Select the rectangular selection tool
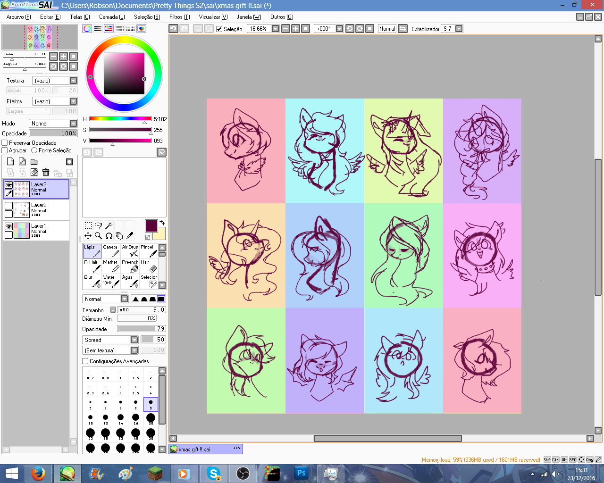Screen dimensions: 604x483 coord(88,225)
